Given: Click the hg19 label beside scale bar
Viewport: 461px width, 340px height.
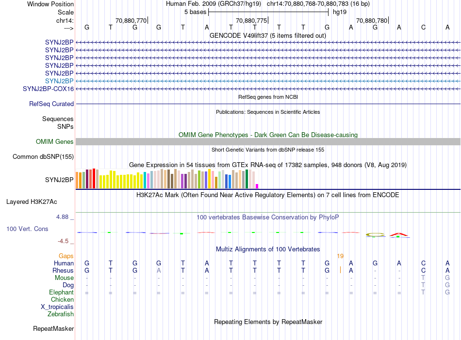Looking at the screenshot, I should [x=340, y=12].
